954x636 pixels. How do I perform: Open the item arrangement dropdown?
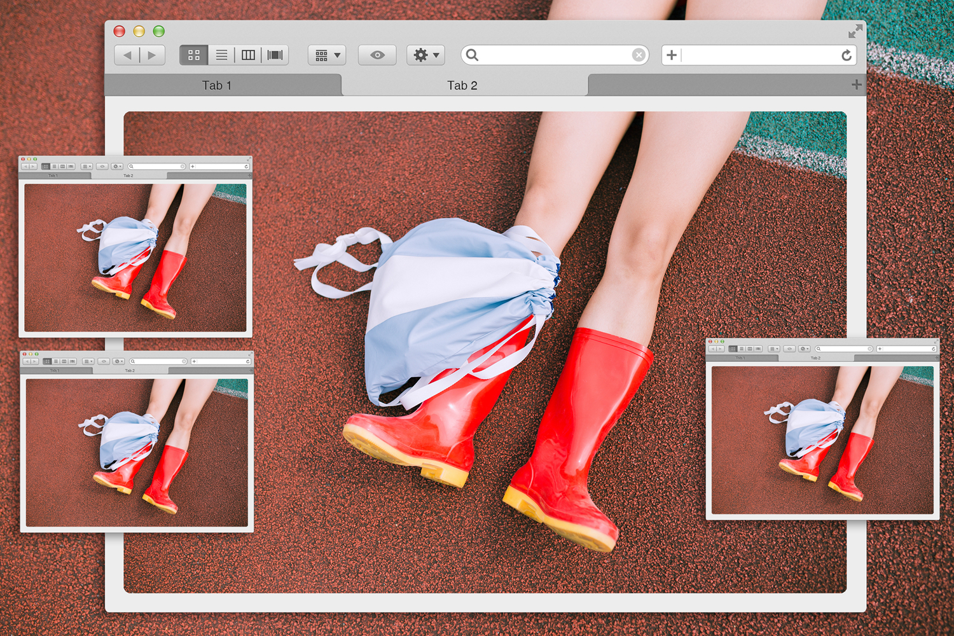coord(327,55)
